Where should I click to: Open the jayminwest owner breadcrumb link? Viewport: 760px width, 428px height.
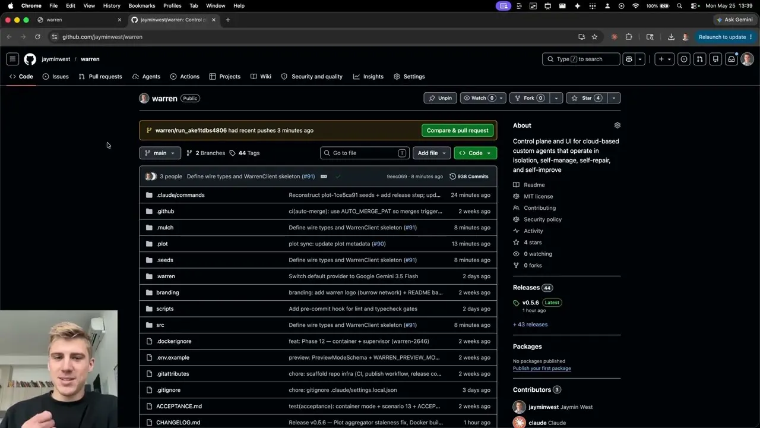pos(56,59)
